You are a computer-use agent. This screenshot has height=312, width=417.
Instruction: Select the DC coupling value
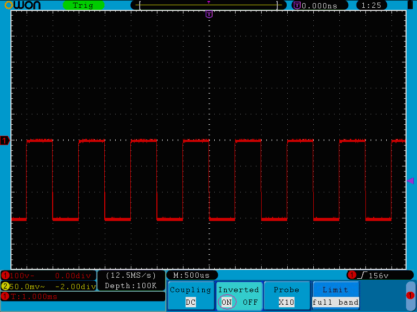point(191,302)
